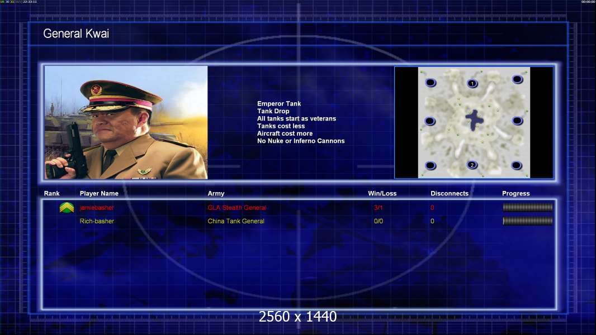This screenshot has width=596, height=335.
Task: Click the "Progress" column header
Action: coord(516,194)
